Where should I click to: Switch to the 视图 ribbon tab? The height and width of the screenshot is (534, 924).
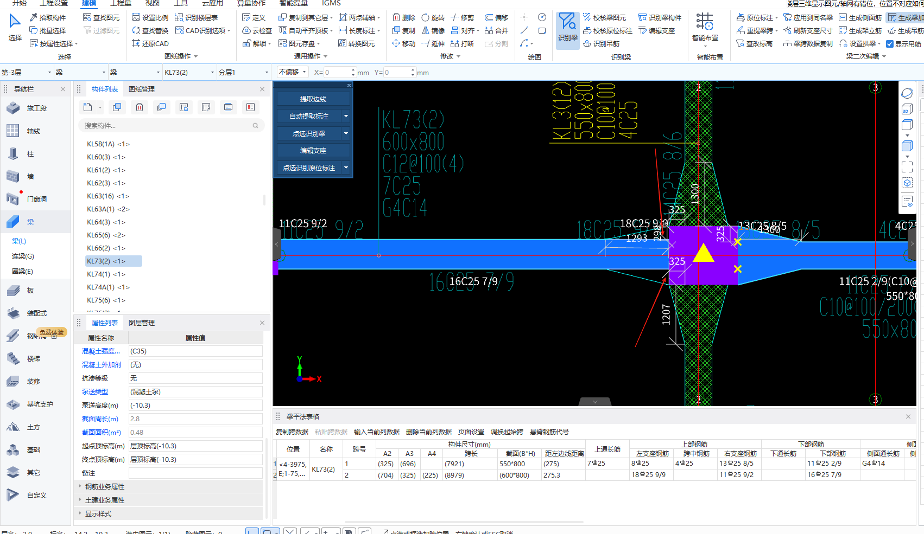(x=153, y=3)
